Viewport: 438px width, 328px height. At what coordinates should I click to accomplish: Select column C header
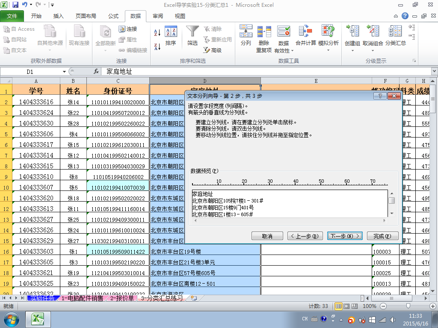118,81
